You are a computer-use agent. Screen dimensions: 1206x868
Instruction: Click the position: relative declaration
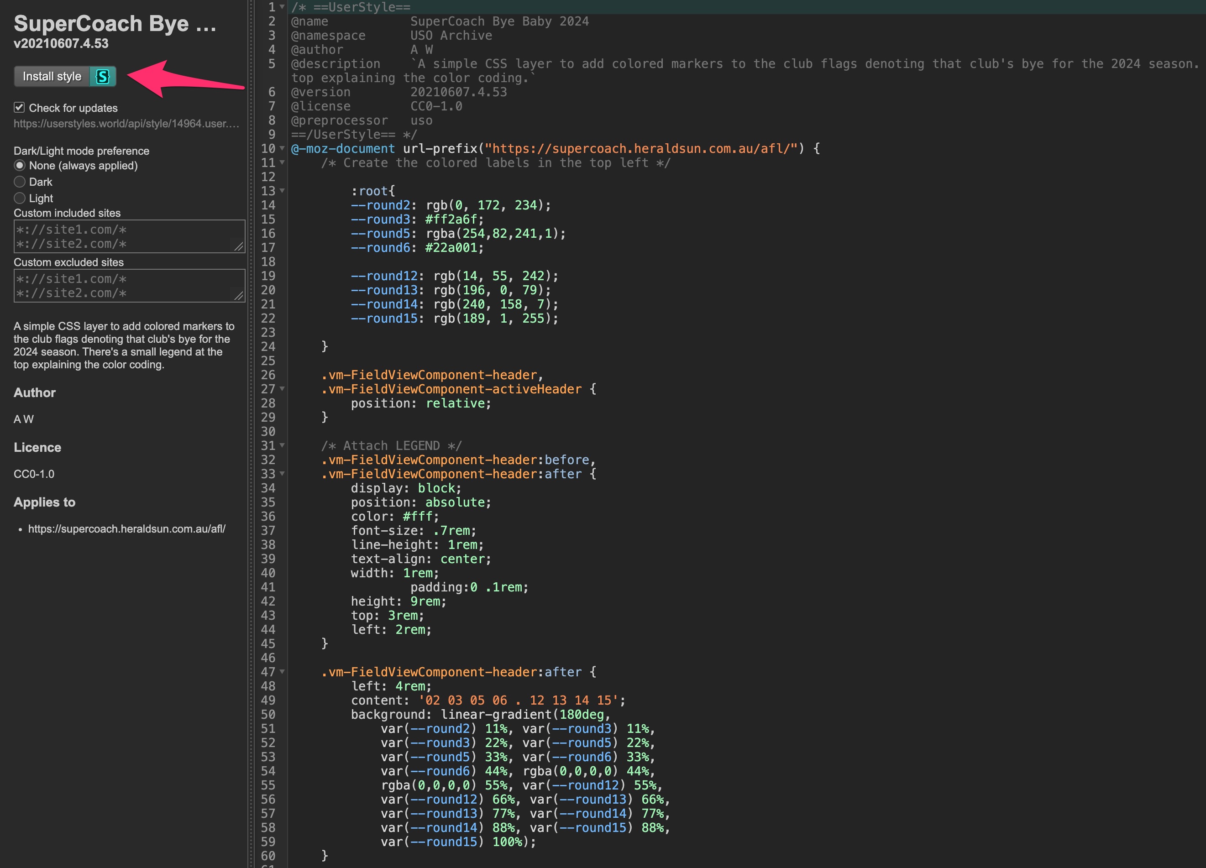(420, 403)
